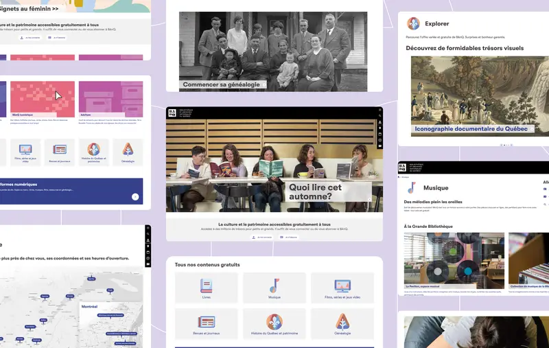The height and width of the screenshot is (348, 549).
Task: Click the user account icon on the center homepage sidebar
Action: 380,122
